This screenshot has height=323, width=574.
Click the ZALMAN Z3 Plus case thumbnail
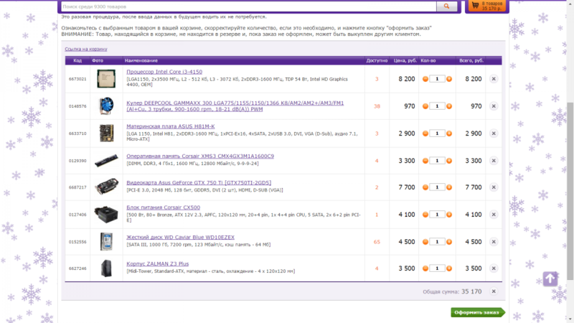(106, 268)
